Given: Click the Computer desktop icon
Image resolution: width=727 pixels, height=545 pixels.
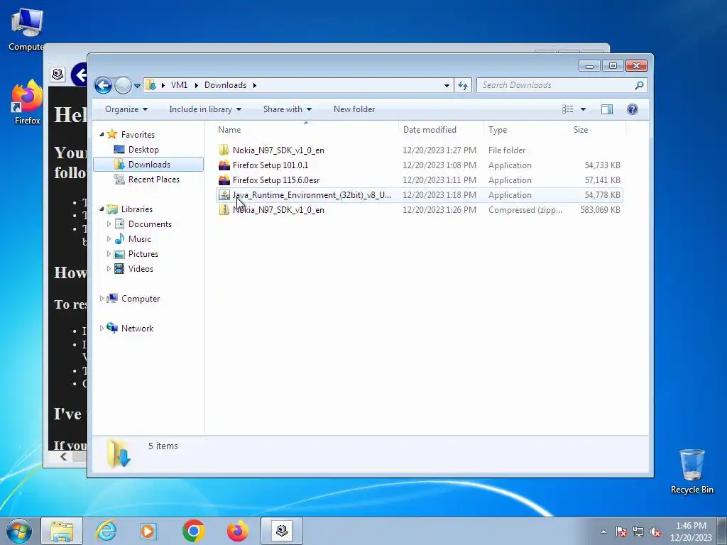Looking at the screenshot, I should coord(26,30).
